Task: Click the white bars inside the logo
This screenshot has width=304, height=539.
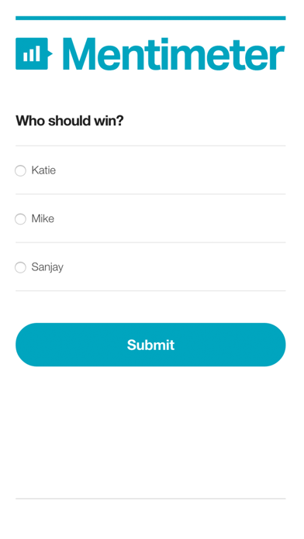Action: click(x=31, y=54)
